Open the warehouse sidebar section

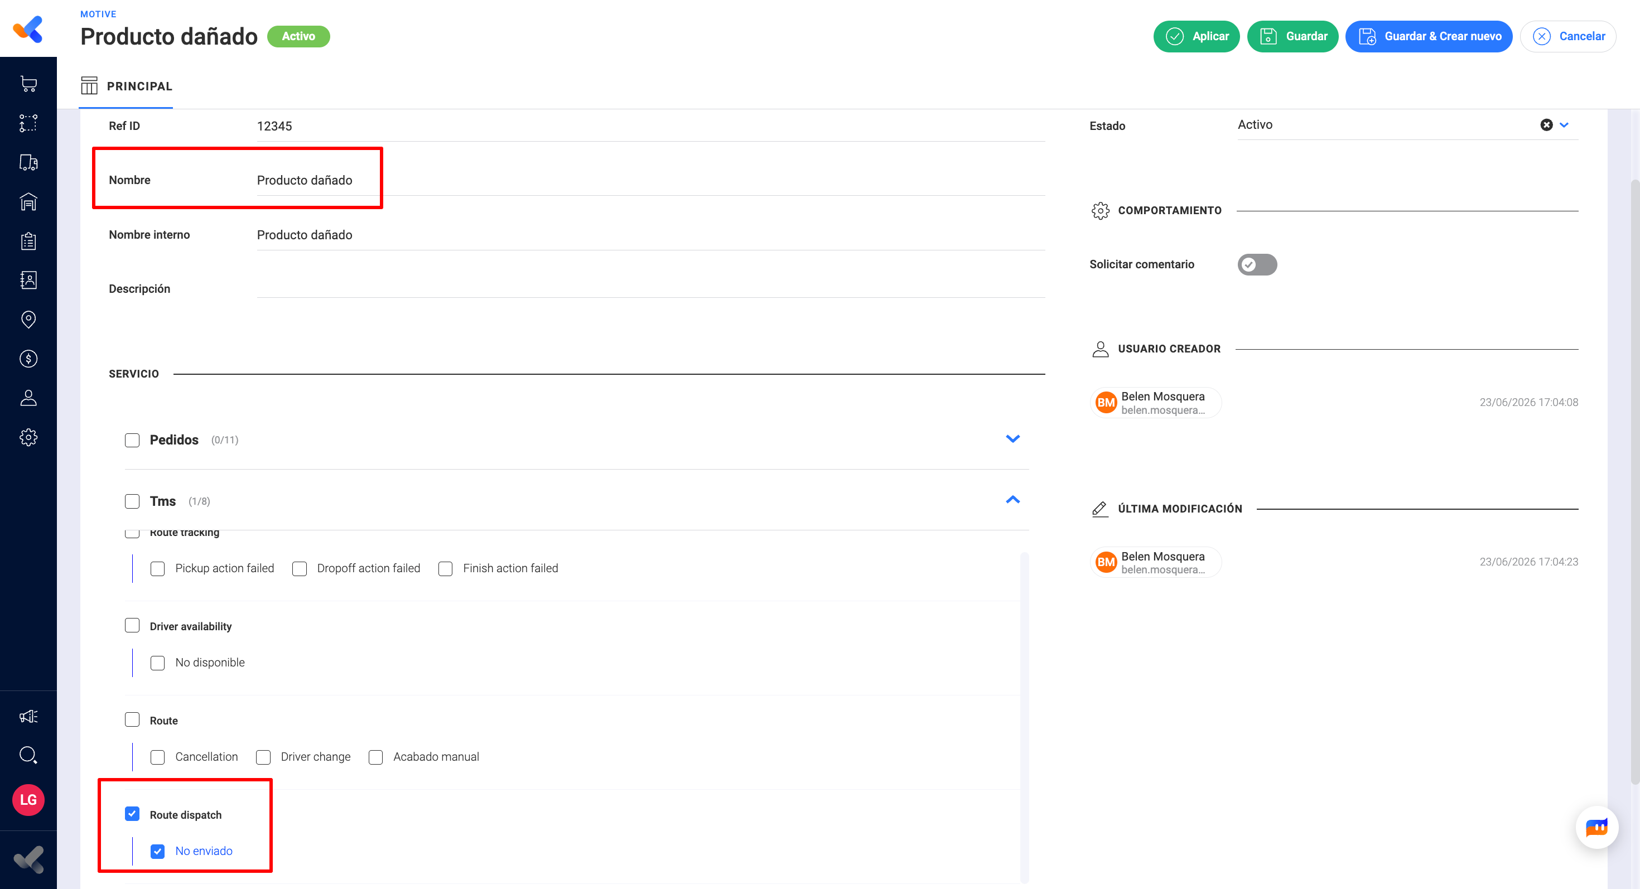28,202
